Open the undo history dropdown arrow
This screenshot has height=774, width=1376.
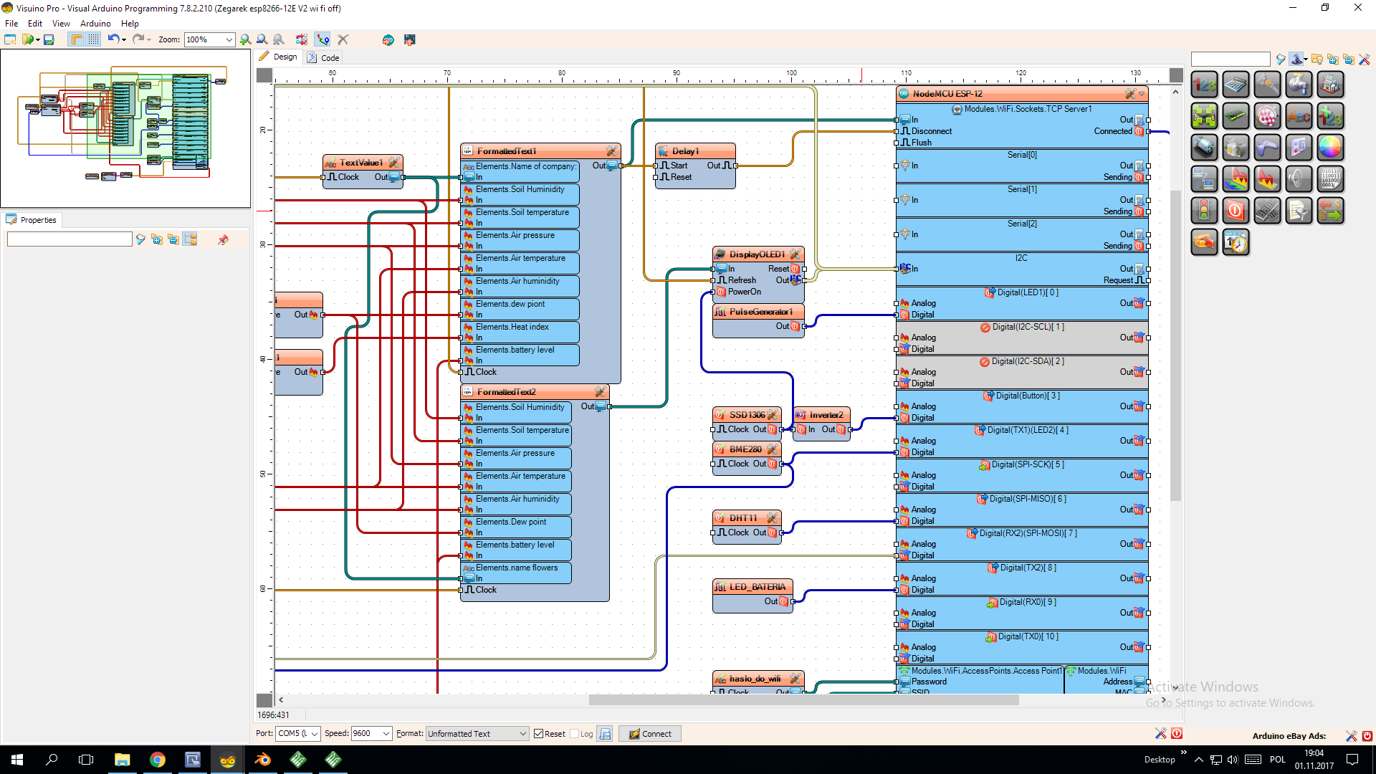click(x=124, y=40)
